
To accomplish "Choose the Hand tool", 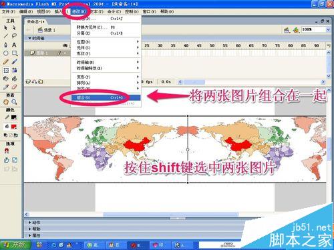I will click(x=6, y=102).
